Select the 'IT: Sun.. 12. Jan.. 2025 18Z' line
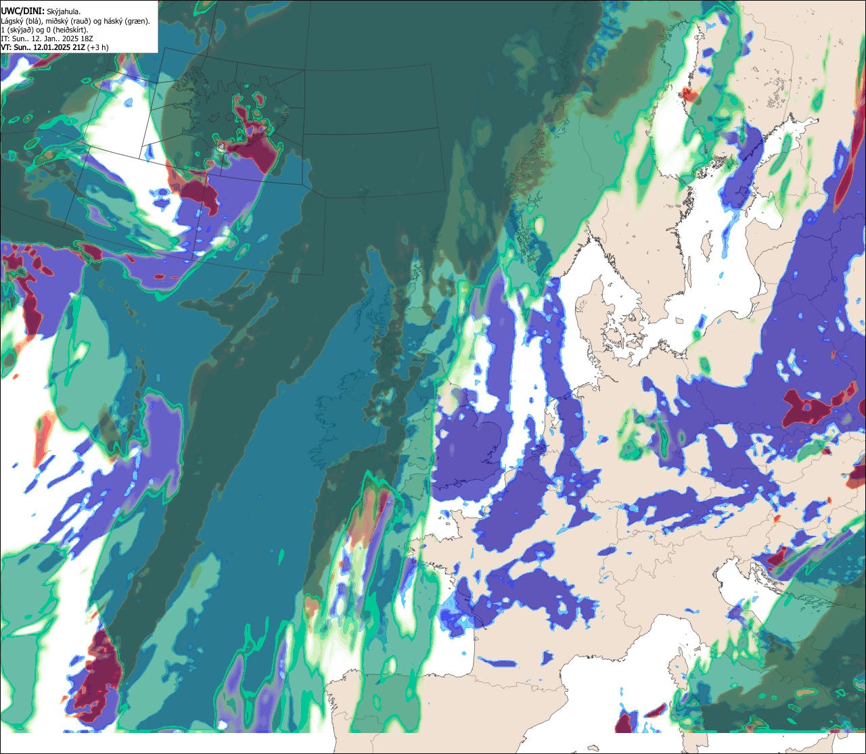The height and width of the screenshot is (754, 866). [47, 39]
